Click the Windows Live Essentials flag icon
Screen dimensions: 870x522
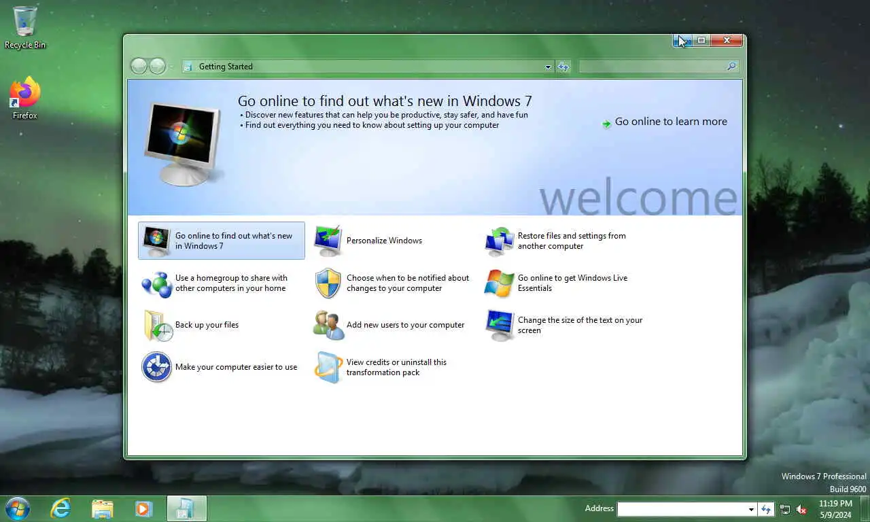499,283
